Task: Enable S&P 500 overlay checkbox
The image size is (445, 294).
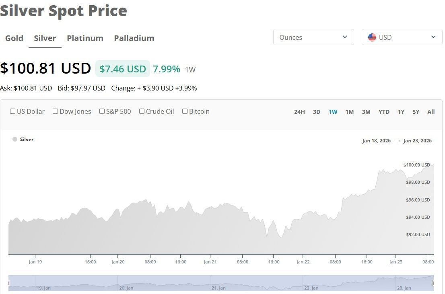Action: [102, 111]
